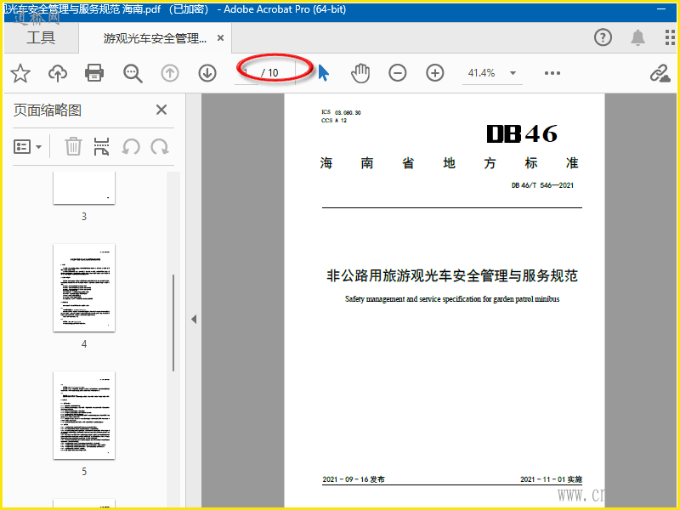Select the 游观光车安全管理 document tab
The width and height of the screenshot is (680, 510).
pos(155,38)
